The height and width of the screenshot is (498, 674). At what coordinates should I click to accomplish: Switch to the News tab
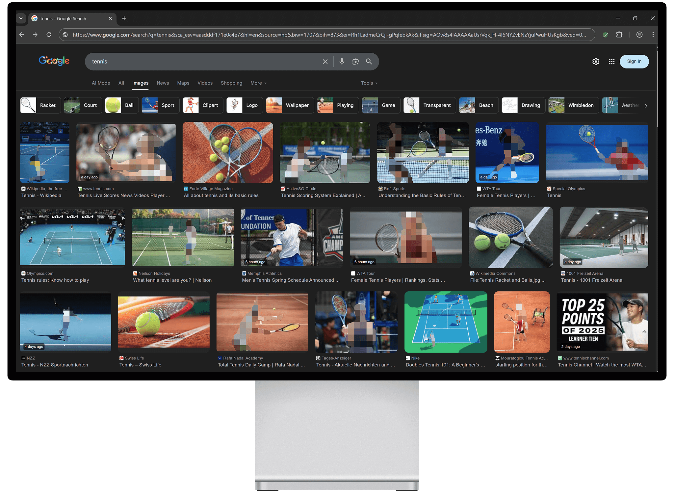(x=163, y=83)
